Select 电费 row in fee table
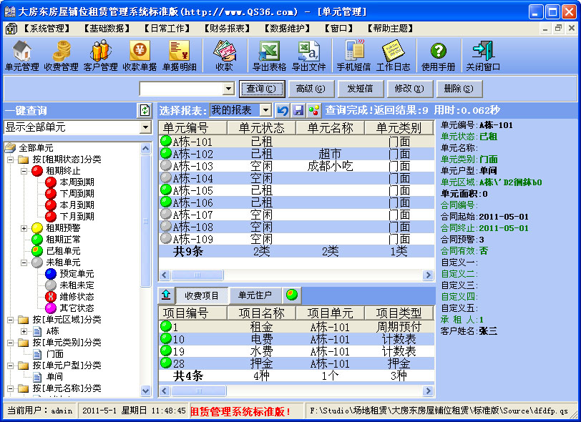The width and height of the screenshot is (581, 422). (x=296, y=339)
